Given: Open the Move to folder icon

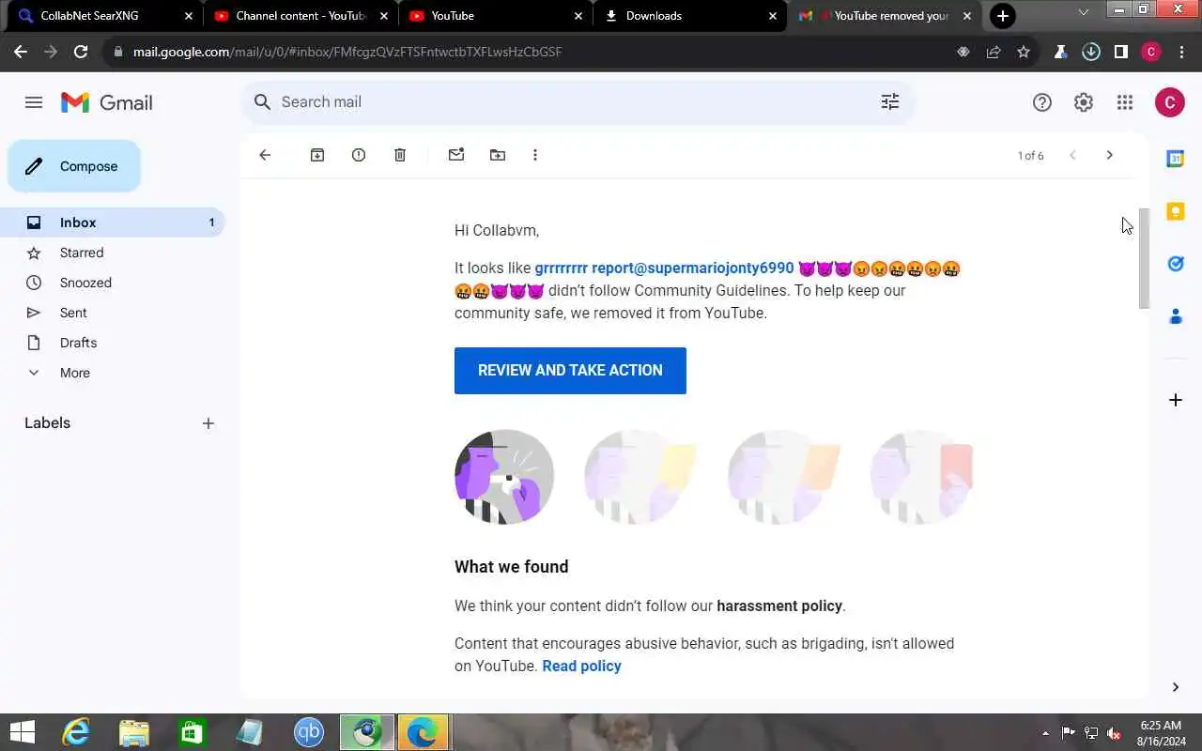Looking at the screenshot, I should coord(498,155).
